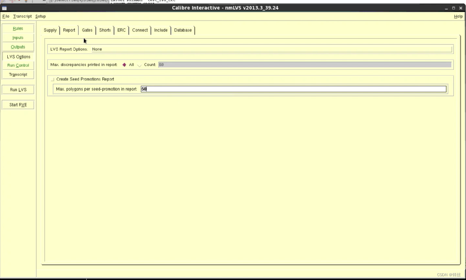The width and height of the screenshot is (466, 280).
Task: Click the Start RVE button
Action: coord(18,105)
